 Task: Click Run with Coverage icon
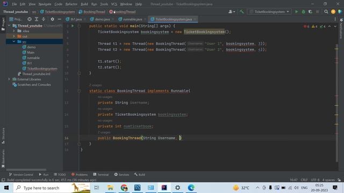310,12
